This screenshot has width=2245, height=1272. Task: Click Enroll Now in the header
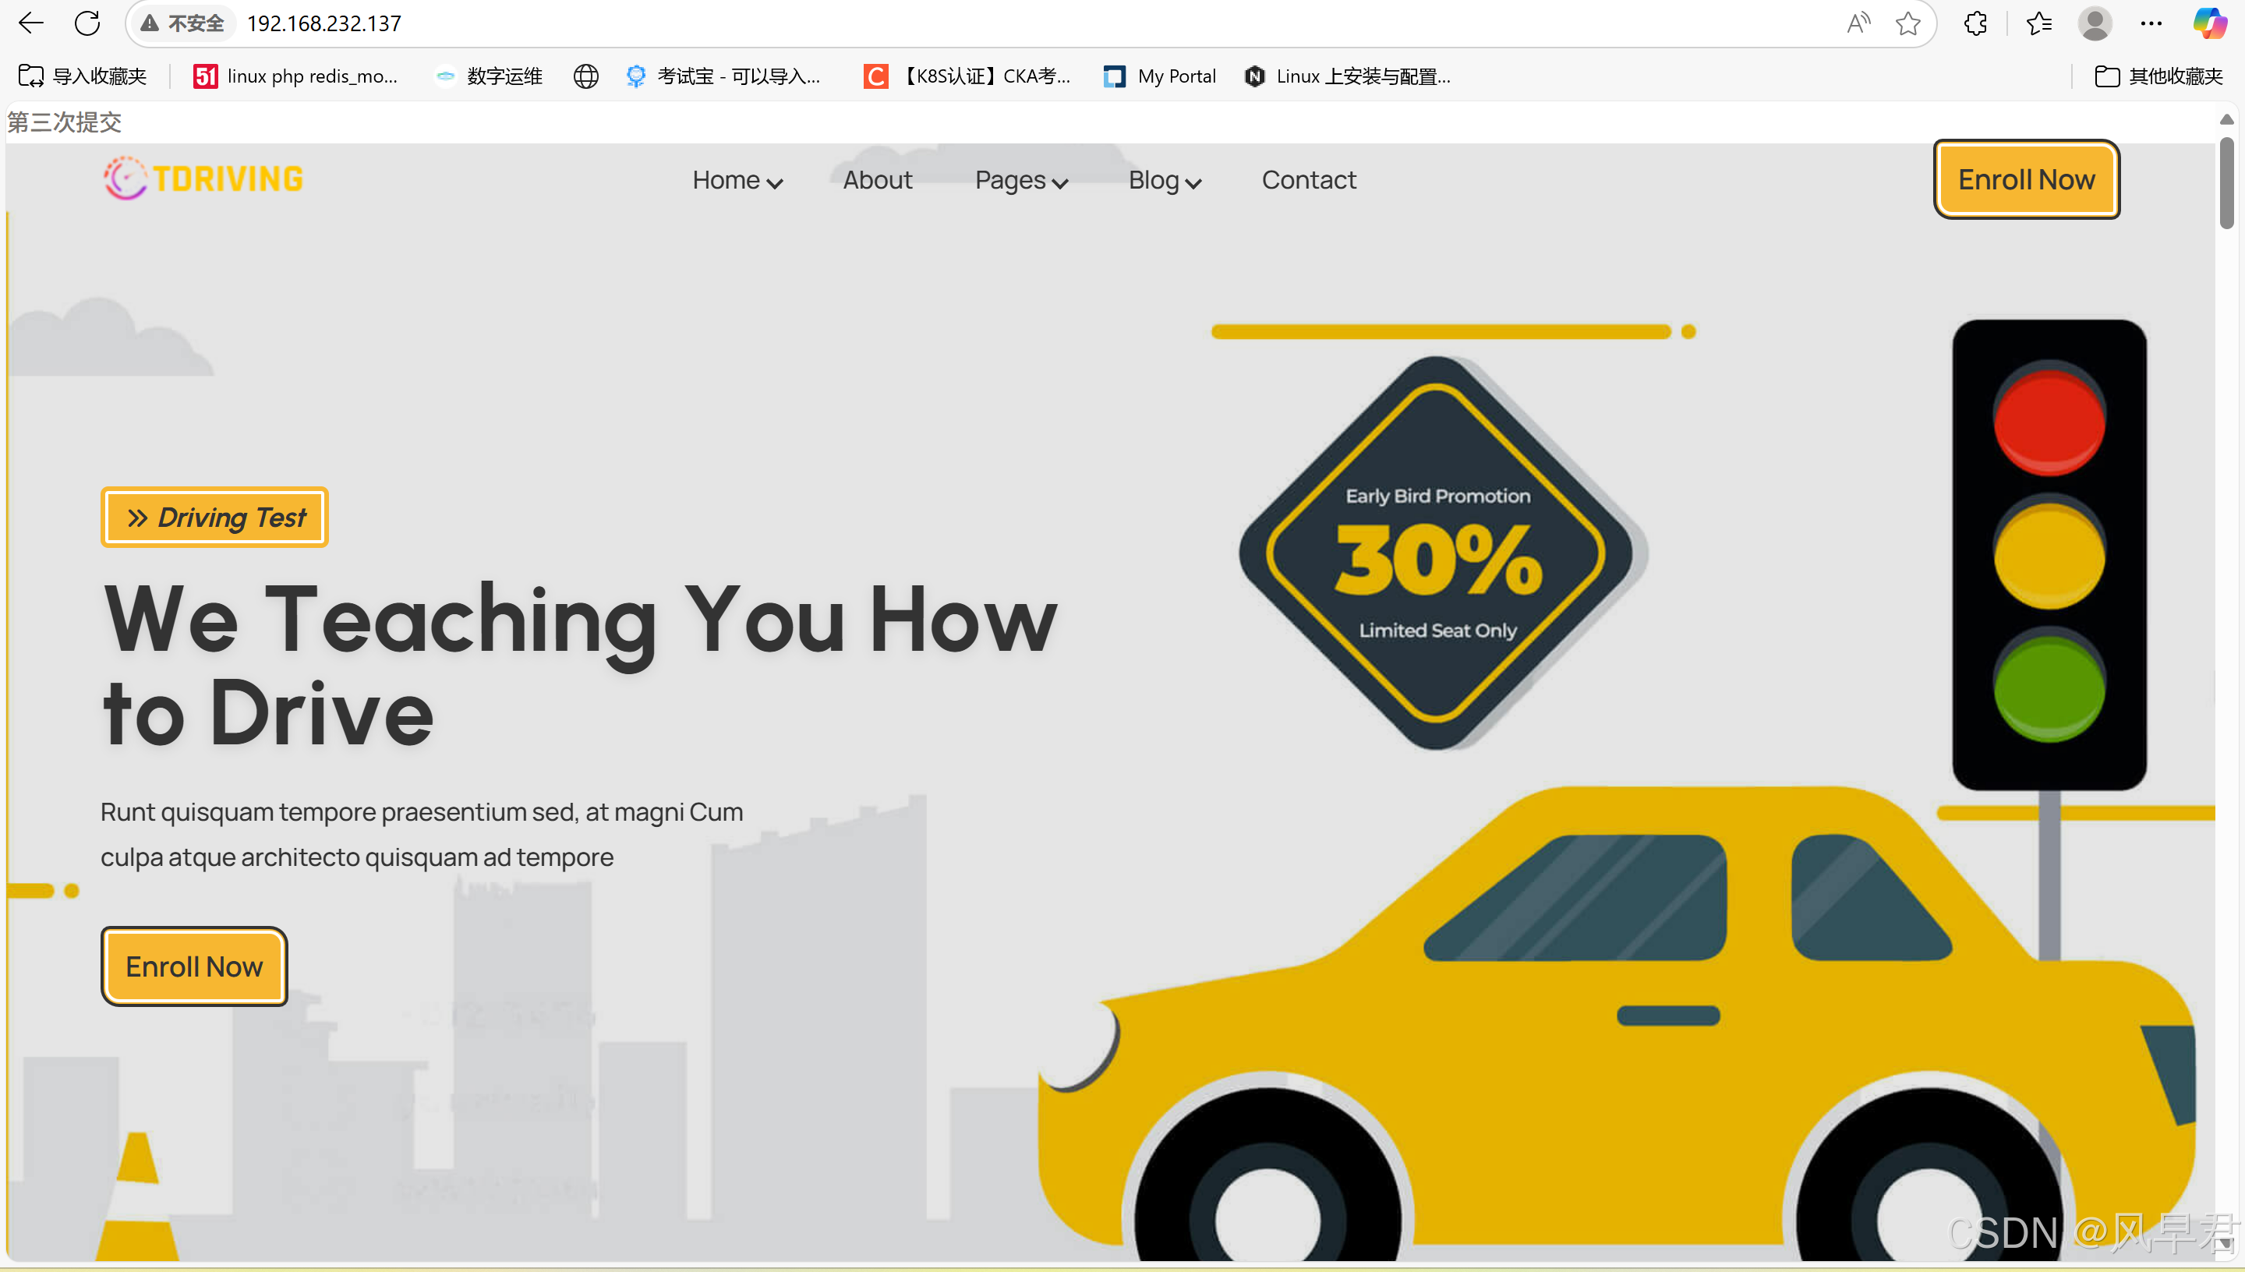(2026, 179)
